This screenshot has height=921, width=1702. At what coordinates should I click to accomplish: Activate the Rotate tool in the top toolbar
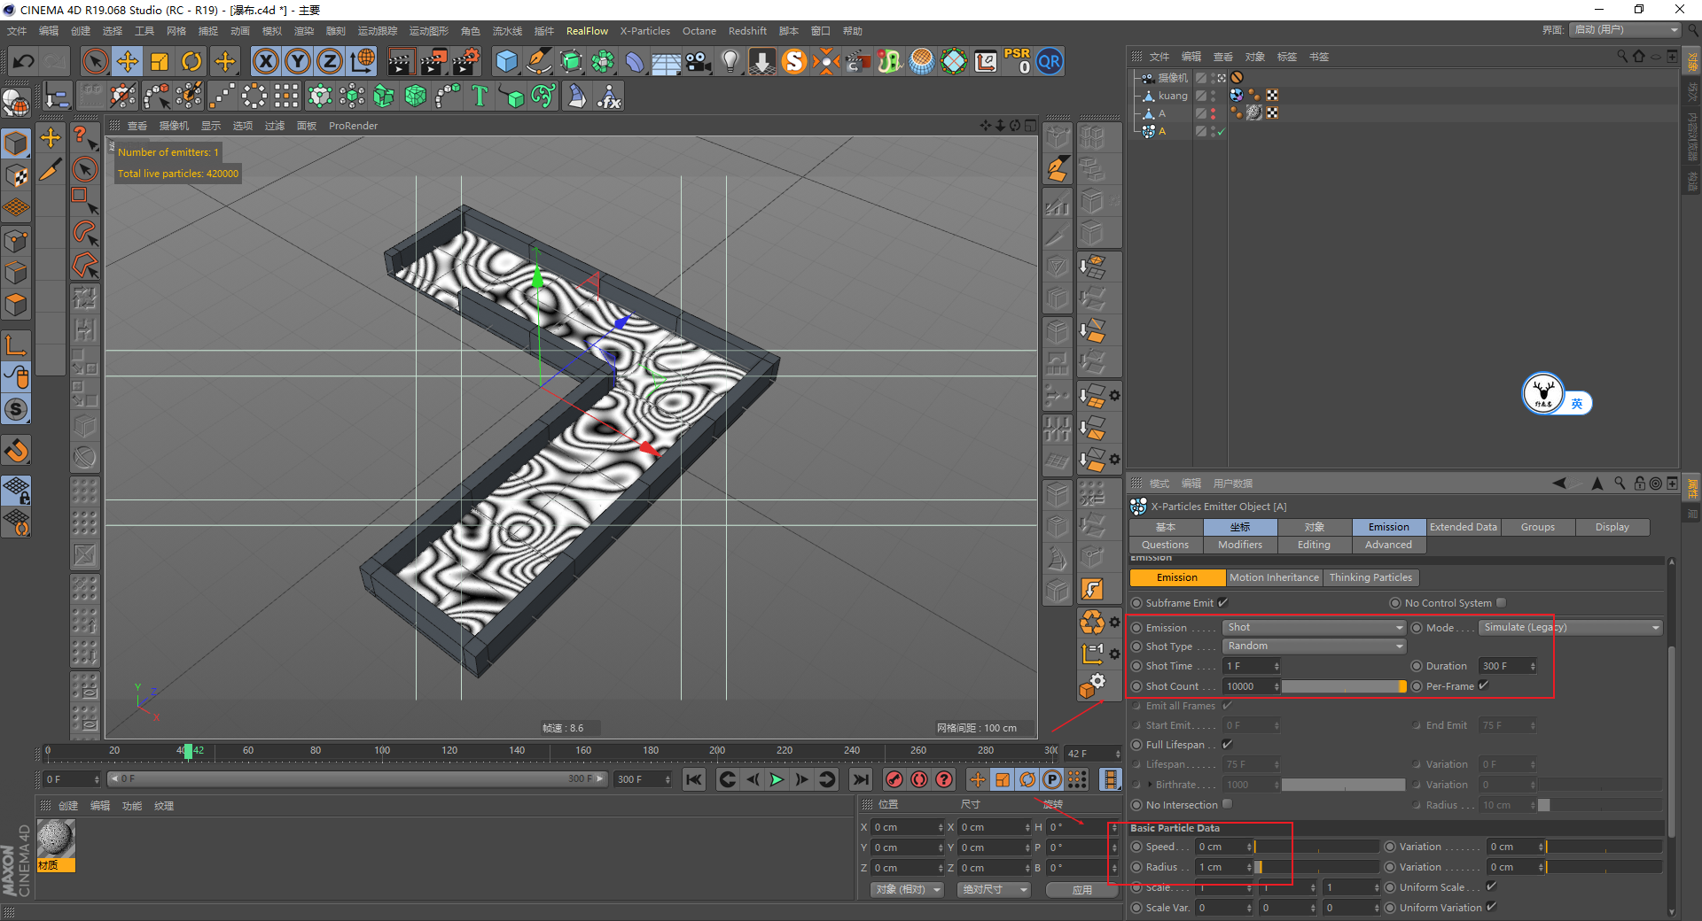point(191,61)
